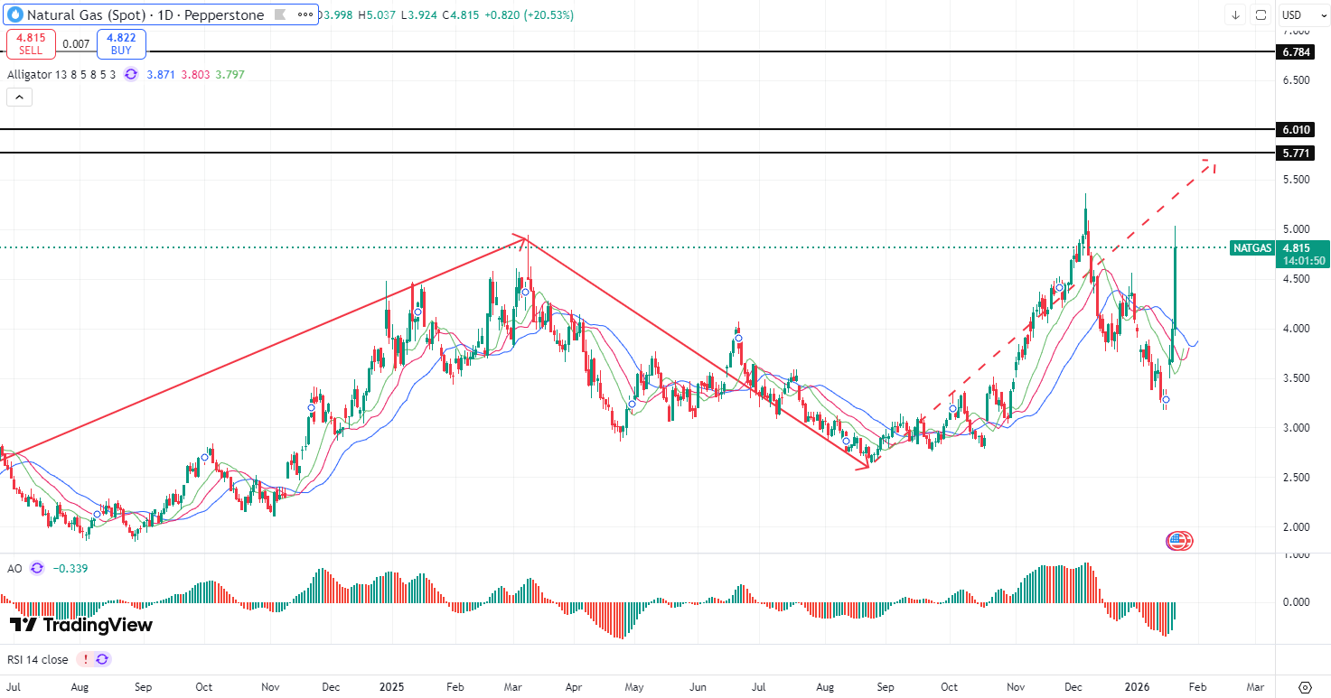Open chart settings gear at bottom right
This screenshot has height=698, width=1331.
(x=1304, y=686)
